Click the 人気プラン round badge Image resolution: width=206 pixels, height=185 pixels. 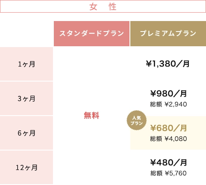[x=137, y=120]
